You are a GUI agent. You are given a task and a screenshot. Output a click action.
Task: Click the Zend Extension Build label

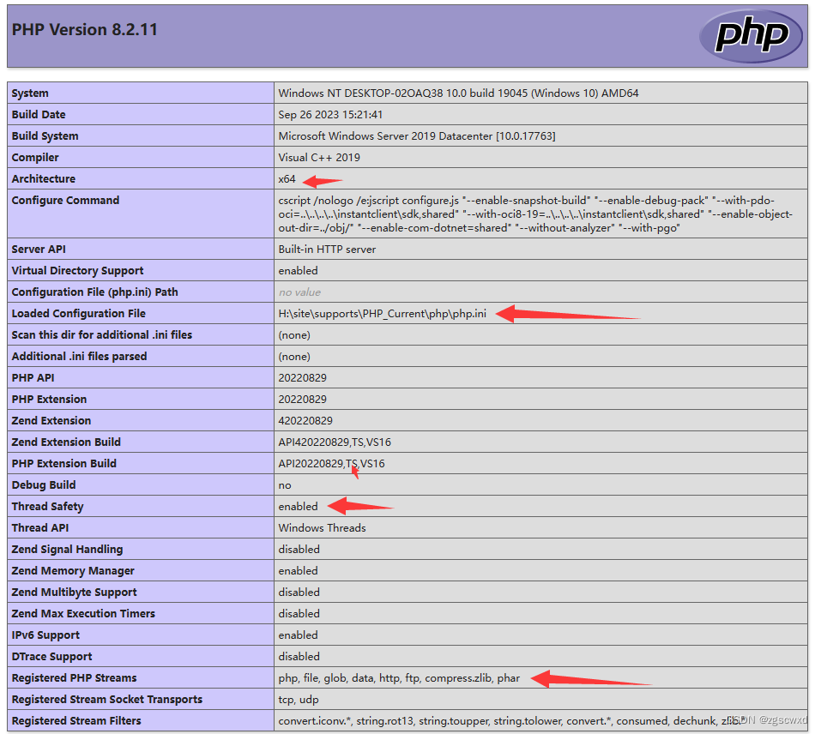pyautogui.click(x=66, y=442)
